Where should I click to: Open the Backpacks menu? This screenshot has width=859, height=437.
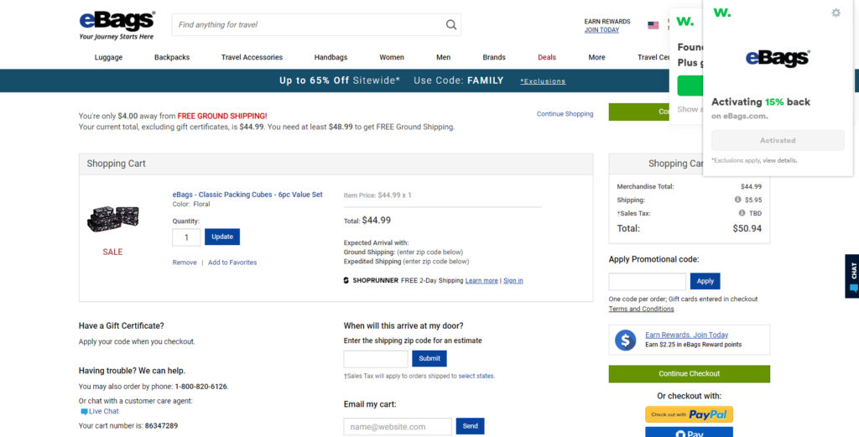tap(172, 57)
